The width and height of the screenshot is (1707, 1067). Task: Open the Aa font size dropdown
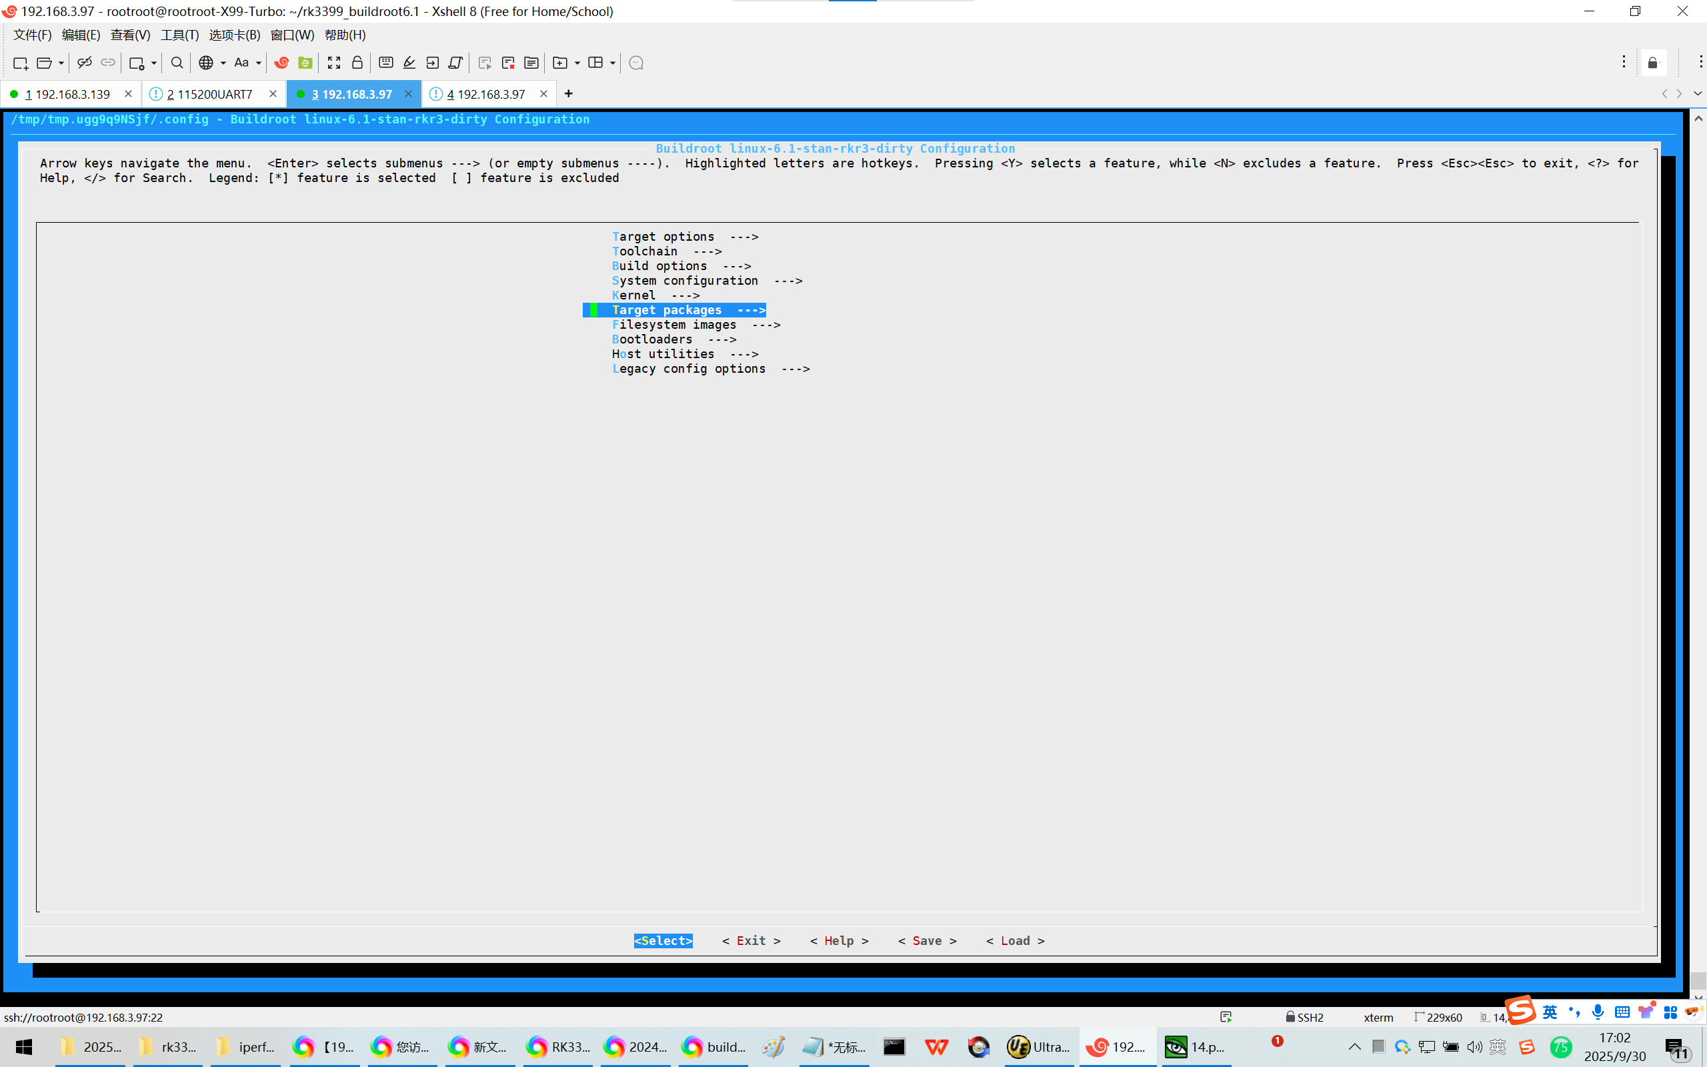tap(258, 63)
